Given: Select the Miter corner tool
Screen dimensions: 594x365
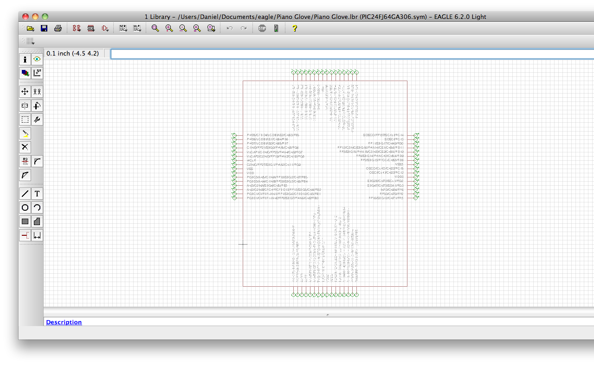Looking at the screenshot, I should tap(37, 161).
